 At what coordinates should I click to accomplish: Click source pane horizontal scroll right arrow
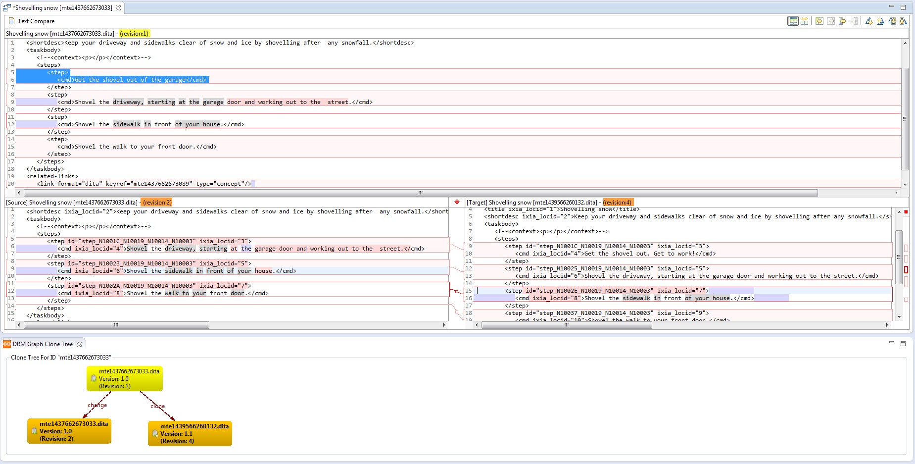pos(444,325)
